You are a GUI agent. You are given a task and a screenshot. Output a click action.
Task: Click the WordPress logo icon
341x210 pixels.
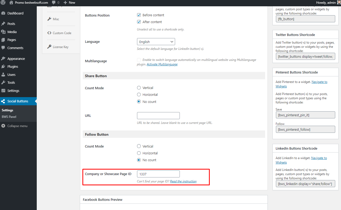pyautogui.click(x=3, y=3)
